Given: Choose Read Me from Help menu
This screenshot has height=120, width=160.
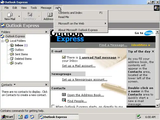Looking at the screenshot, I should click(81, 17).
